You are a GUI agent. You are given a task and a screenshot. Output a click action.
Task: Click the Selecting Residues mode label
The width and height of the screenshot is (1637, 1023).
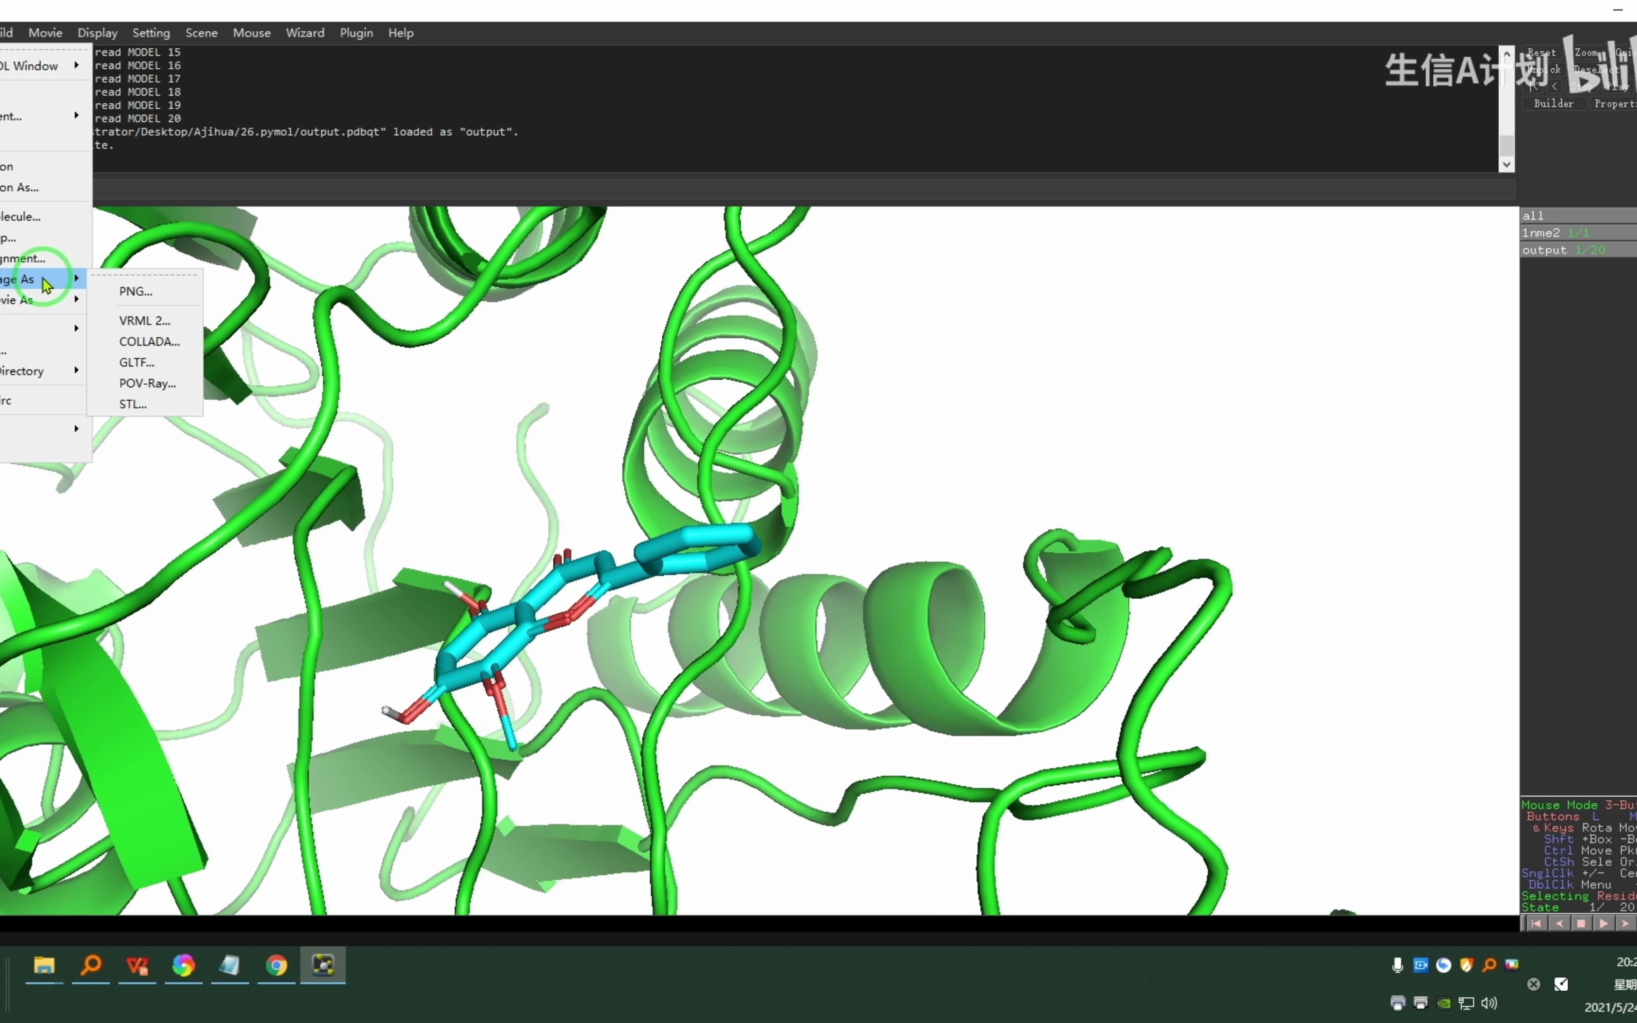(x=1578, y=896)
